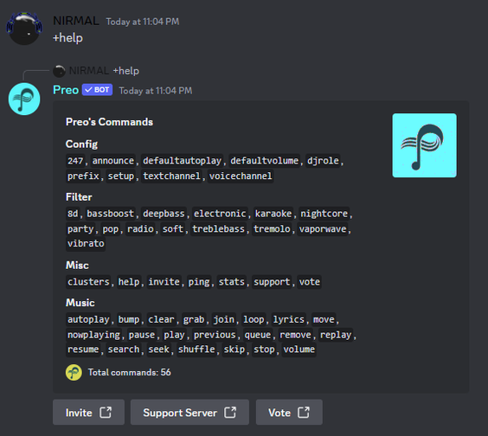Click the defaultautoplay config command tag

[x=182, y=161]
